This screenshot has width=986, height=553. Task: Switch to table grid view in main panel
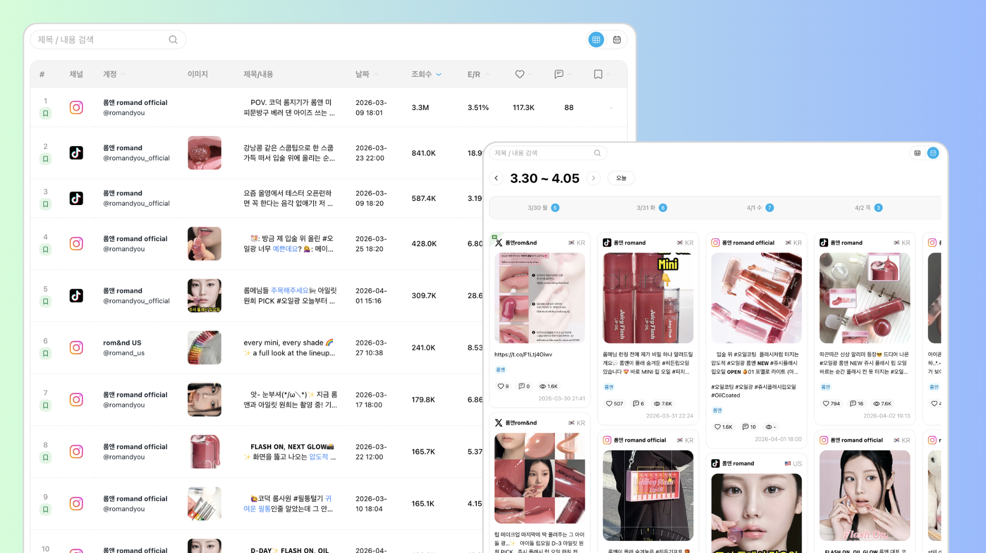(596, 40)
